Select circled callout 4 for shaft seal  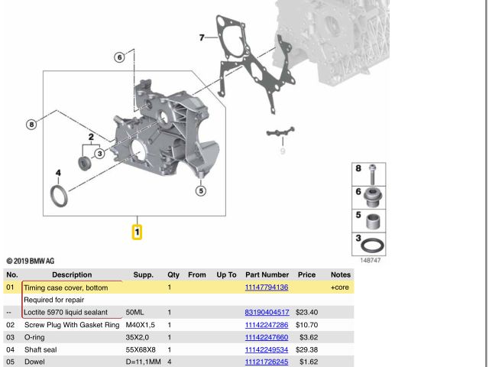click(x=58, y=173)
